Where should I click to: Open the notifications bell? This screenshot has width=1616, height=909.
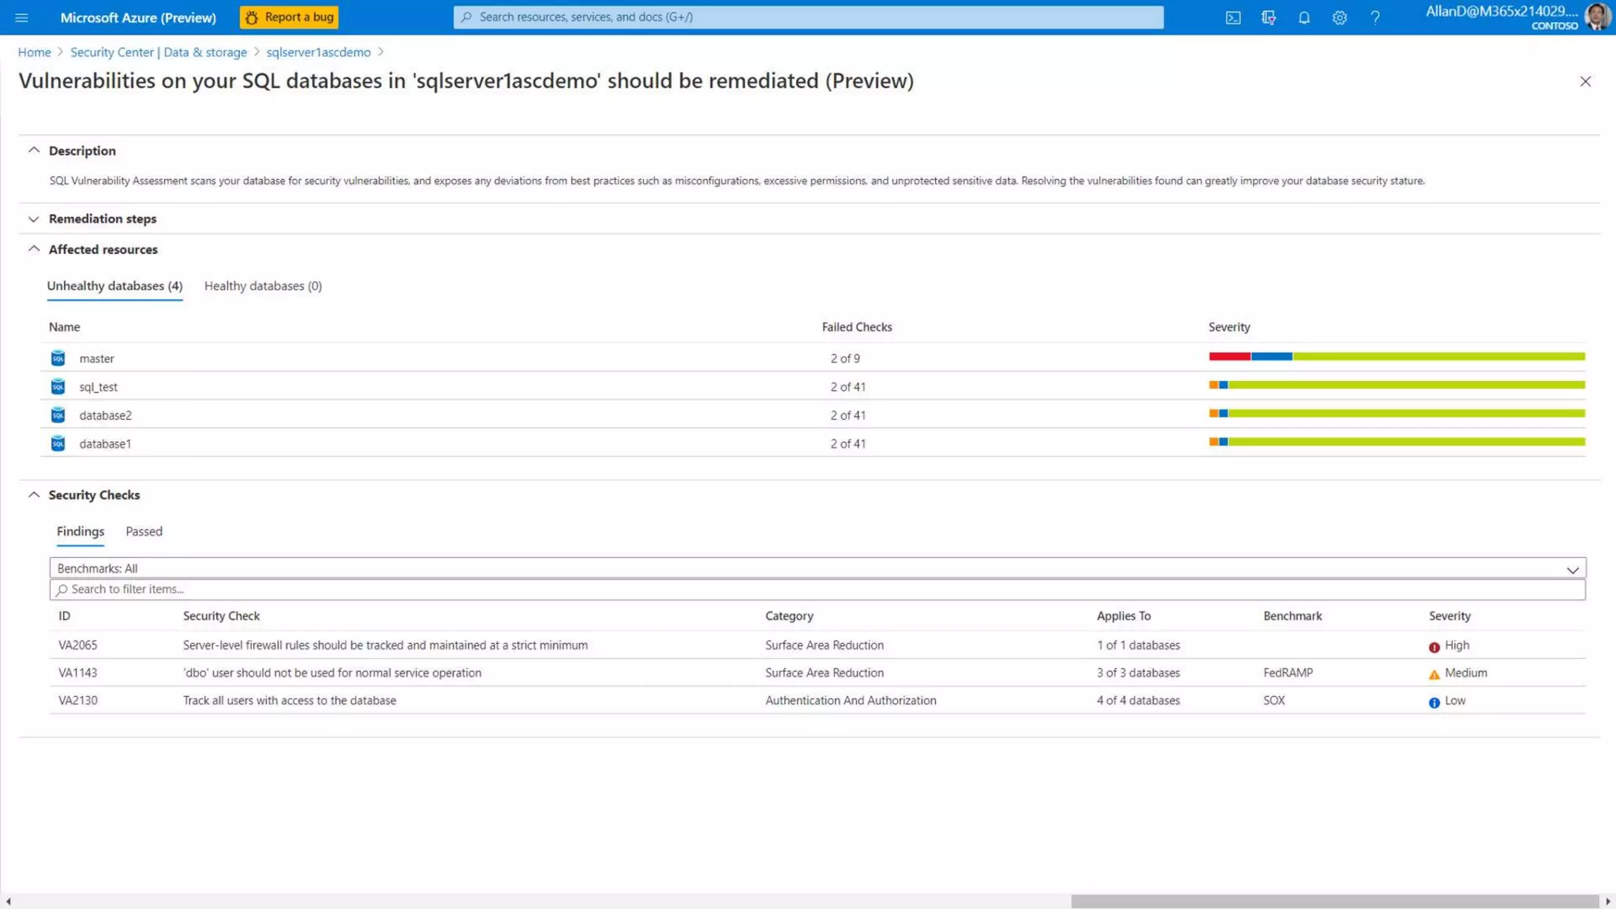click(1304, 17)
